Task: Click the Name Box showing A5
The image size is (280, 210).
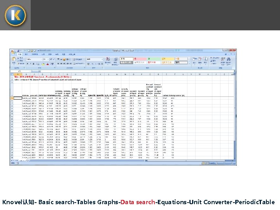Action: click(20, 71)
